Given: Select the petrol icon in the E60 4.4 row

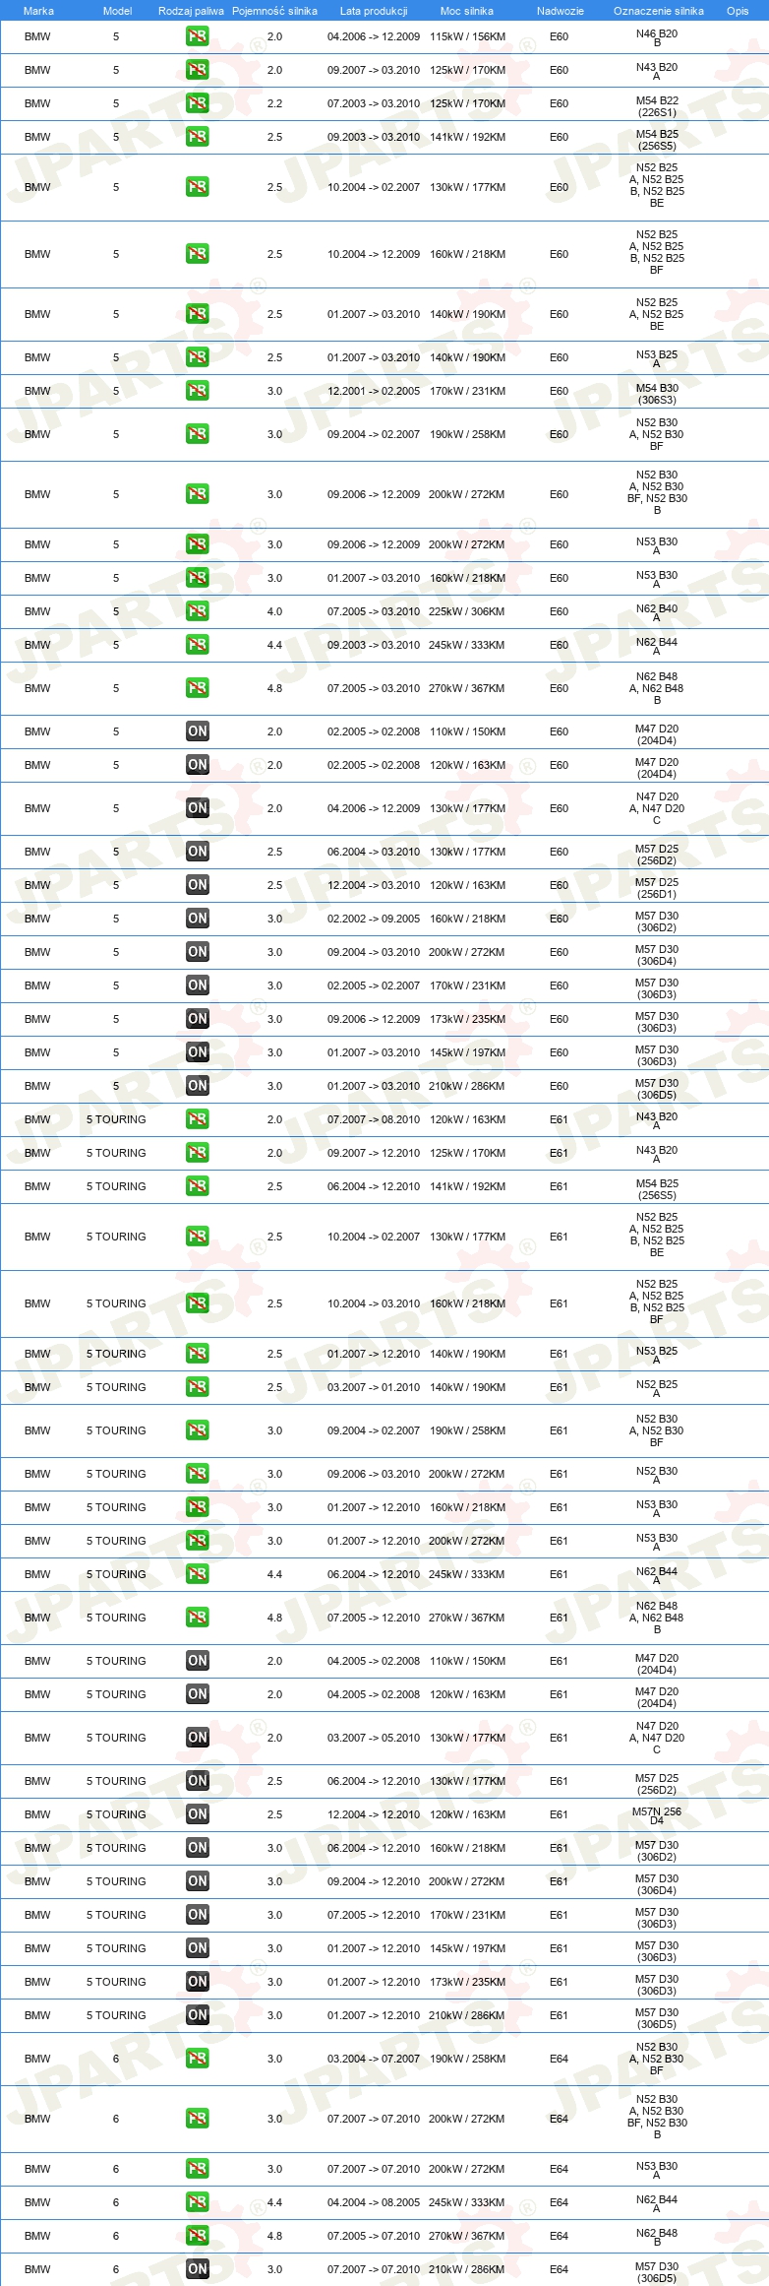Looking at the screenshot, I should 197,645.
